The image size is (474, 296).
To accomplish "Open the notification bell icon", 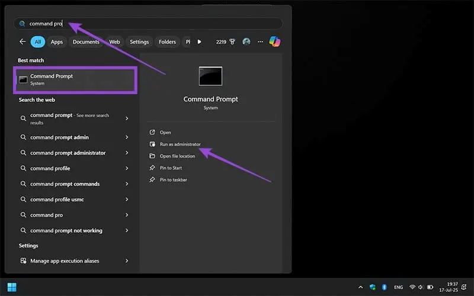I will (464, 287).
